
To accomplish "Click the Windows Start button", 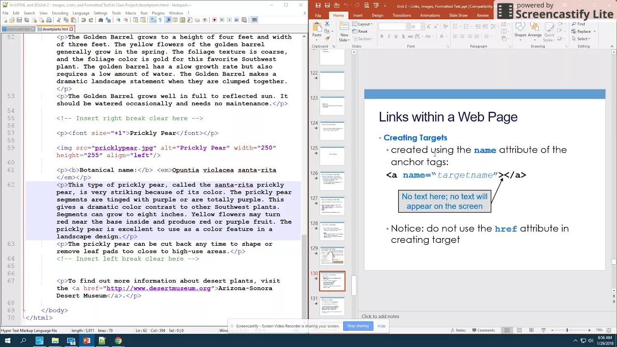I will pos(8,341).
